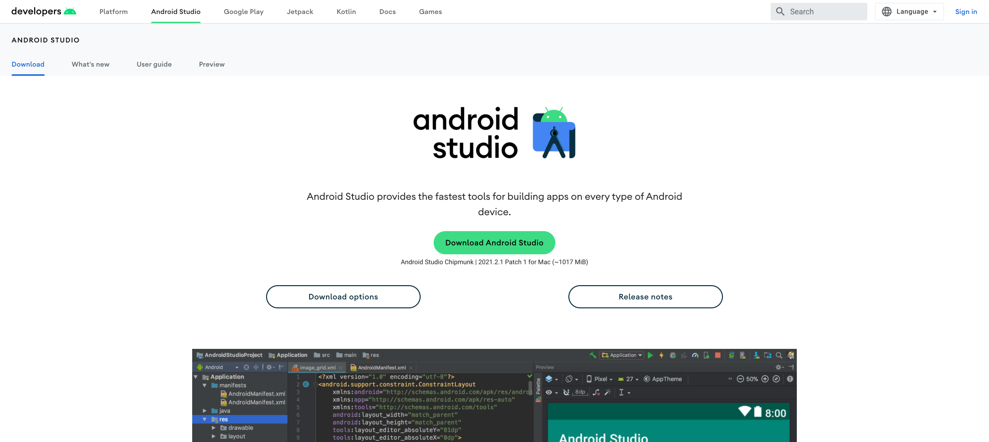989x442 pixels.
Task: Switch to the Preview tab under Android Studio
Action: tap(212, 64)
